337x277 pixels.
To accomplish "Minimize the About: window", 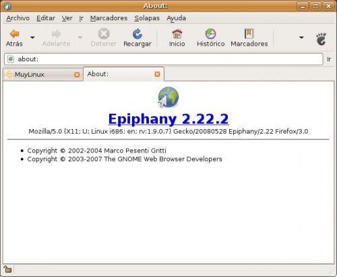I will point(303,6).
